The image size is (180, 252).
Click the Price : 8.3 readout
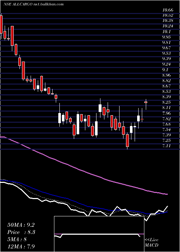point(21,232)
